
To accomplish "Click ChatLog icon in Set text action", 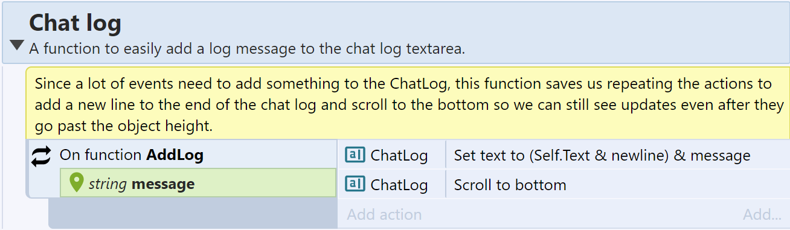I will [x=355, y=155].
